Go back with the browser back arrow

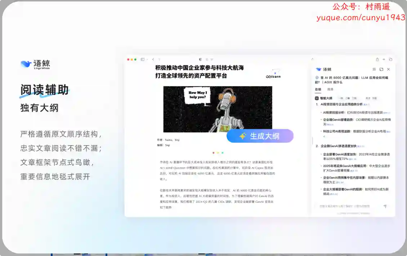point(153,59)
